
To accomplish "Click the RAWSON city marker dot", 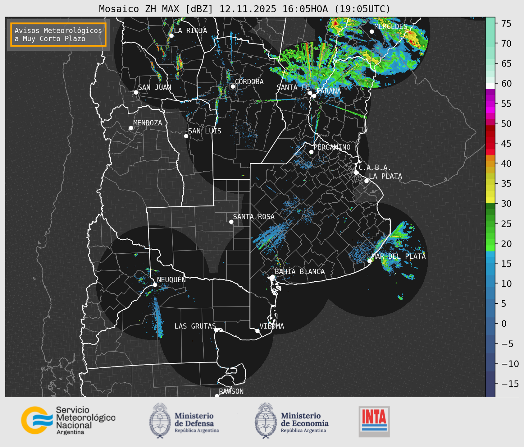I will (x=217, y=396).
